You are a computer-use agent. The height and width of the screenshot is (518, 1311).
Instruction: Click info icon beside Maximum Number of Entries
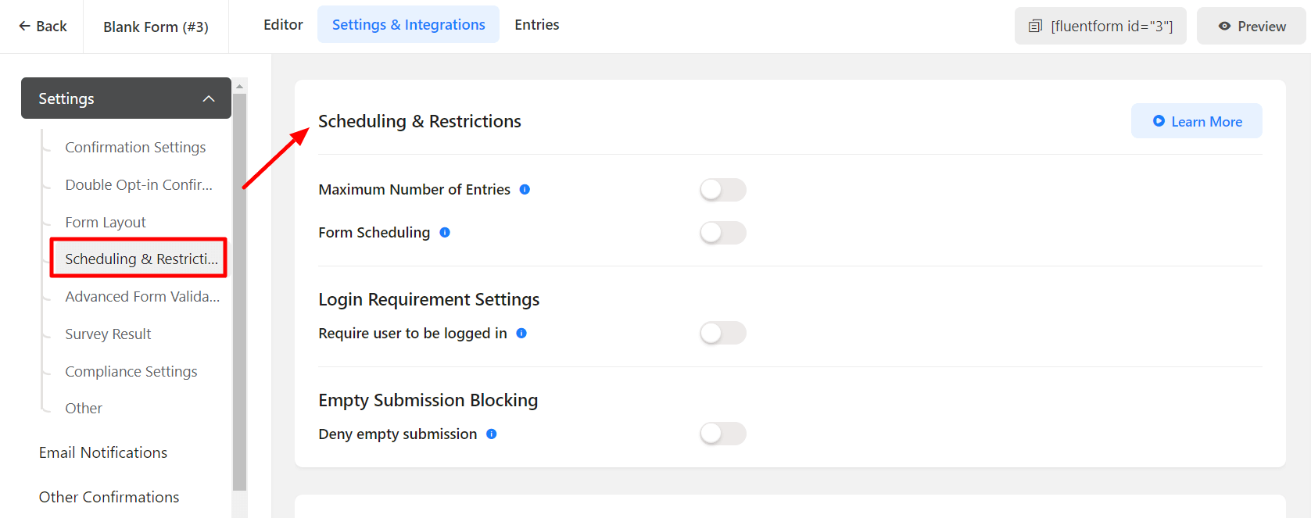point(525,190)
